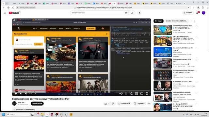Open more actions under the video
Screen dimensions: 209x117
(x=149, y=103)
